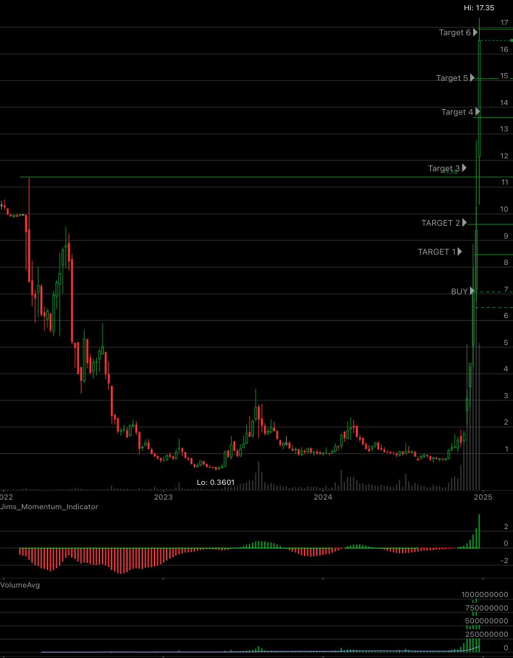This screenshot has height=658, width=513.
Task: Click the price axis value 10
Action: tap(504, 210)
